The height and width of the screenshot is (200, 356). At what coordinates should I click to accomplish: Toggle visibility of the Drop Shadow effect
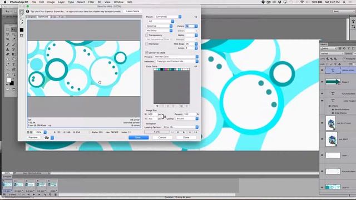(x=333, y=113)
